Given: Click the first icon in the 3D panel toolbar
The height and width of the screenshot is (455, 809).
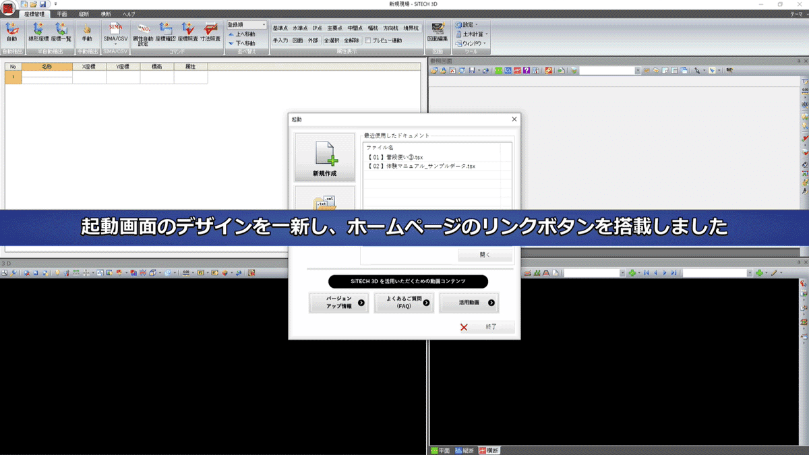Looking at the screenshot, I should [x=5, y=273].
